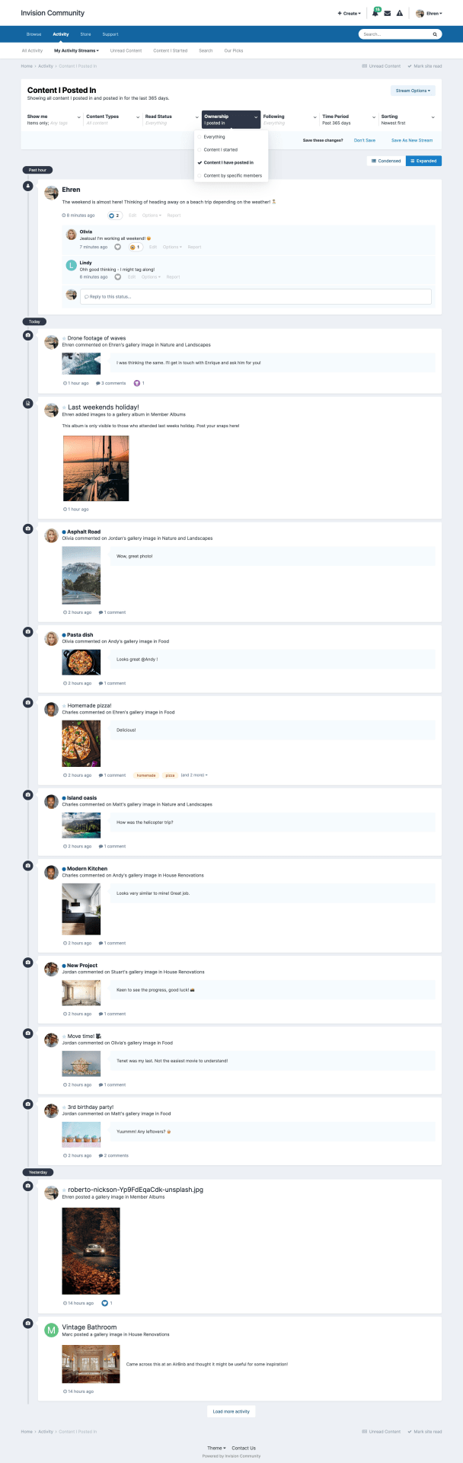The width and height of the screenshot is (463, 1463).
Task: Open the messages envelope icon
Action: pyautogui.click(x=388, y=14)
